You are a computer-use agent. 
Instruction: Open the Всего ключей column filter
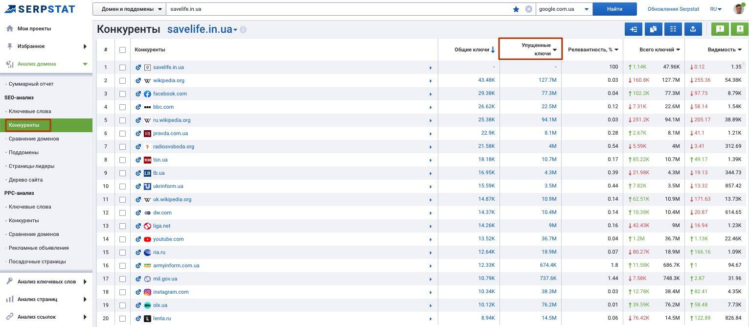tap(678, 49)
